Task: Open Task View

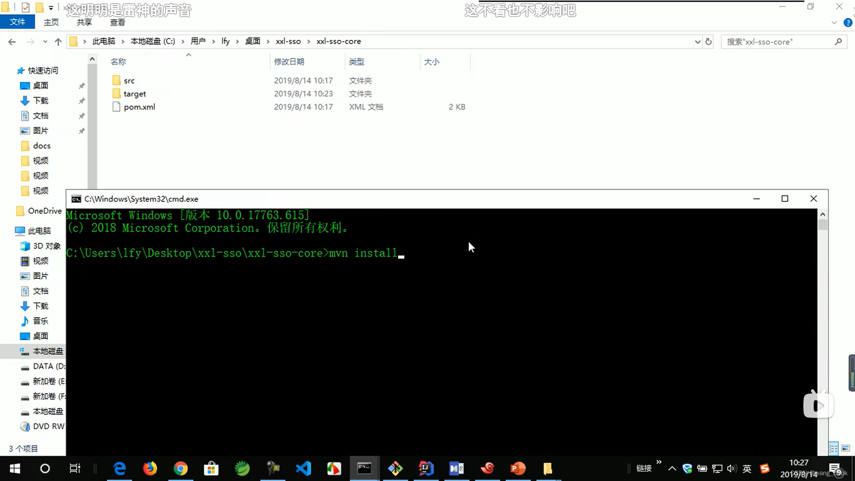Action: point(75,469)
